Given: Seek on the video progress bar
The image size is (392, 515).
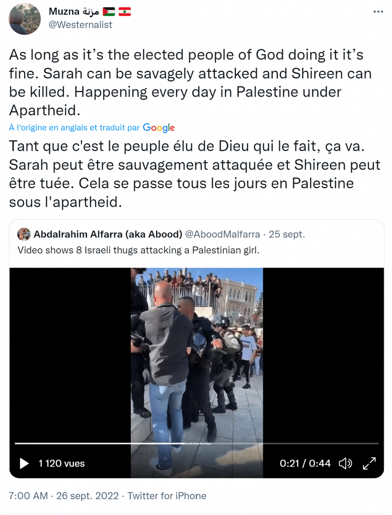Looking at the screenshot, I should (x=196, y=444).
